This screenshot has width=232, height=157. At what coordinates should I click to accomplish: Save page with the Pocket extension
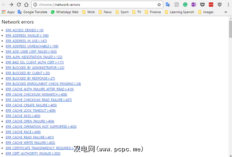(202, 4)
